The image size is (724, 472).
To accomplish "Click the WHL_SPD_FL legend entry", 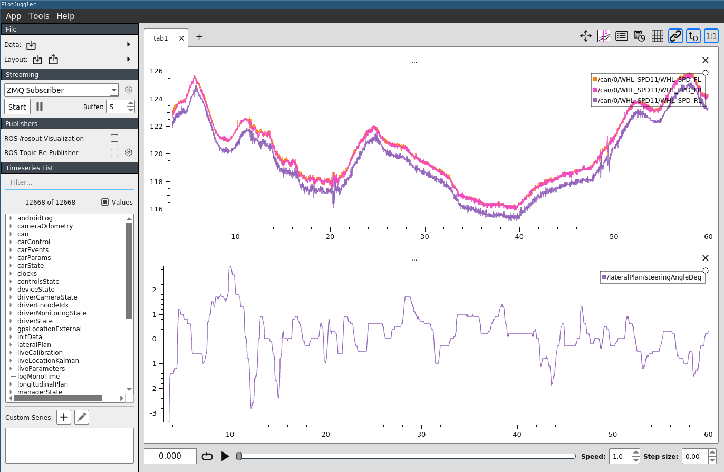I will coord(647,79).
